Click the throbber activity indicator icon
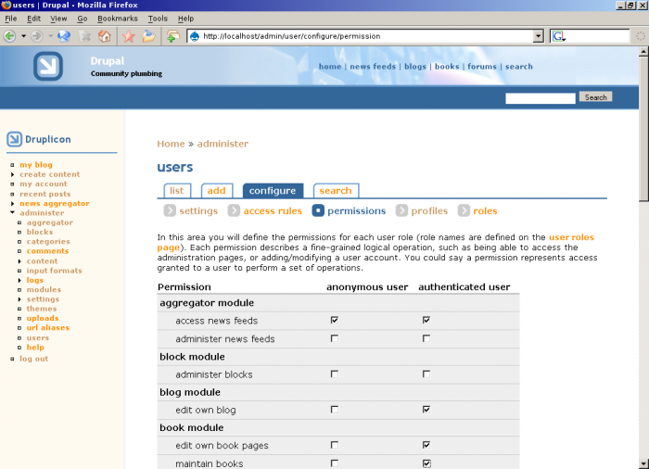The width and height of the screenshot is (649, 469). tap(641, 36)
